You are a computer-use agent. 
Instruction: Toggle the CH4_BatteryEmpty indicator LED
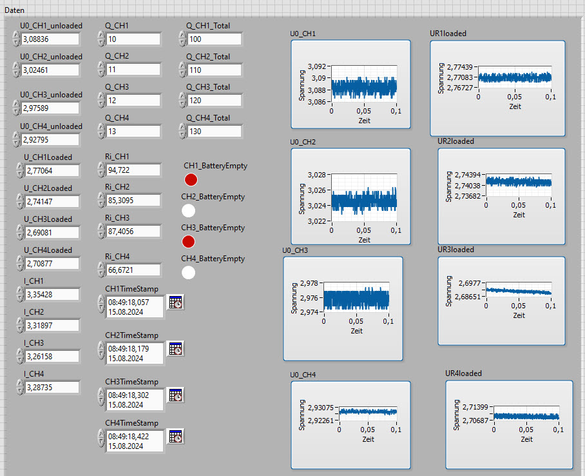pos(188,273)
